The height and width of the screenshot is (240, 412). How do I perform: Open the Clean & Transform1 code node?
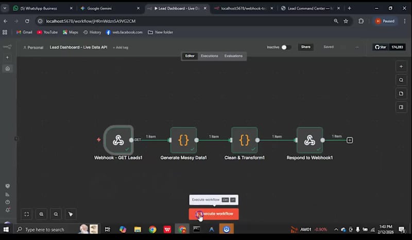click(x=244, y=140)
